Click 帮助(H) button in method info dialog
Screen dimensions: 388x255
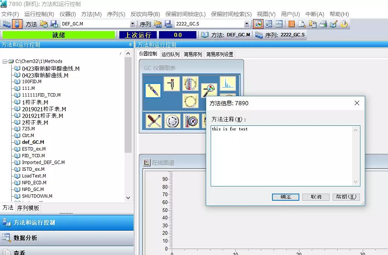(346, 197)
